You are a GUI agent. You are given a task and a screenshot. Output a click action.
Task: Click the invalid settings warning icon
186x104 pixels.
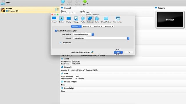coord(92,52)
